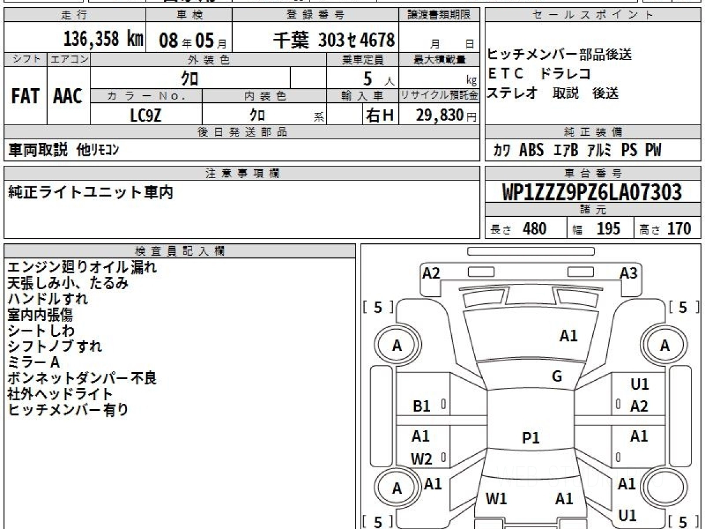
Task: Click the AAC air conditioner value
Action: pos(68,96)
